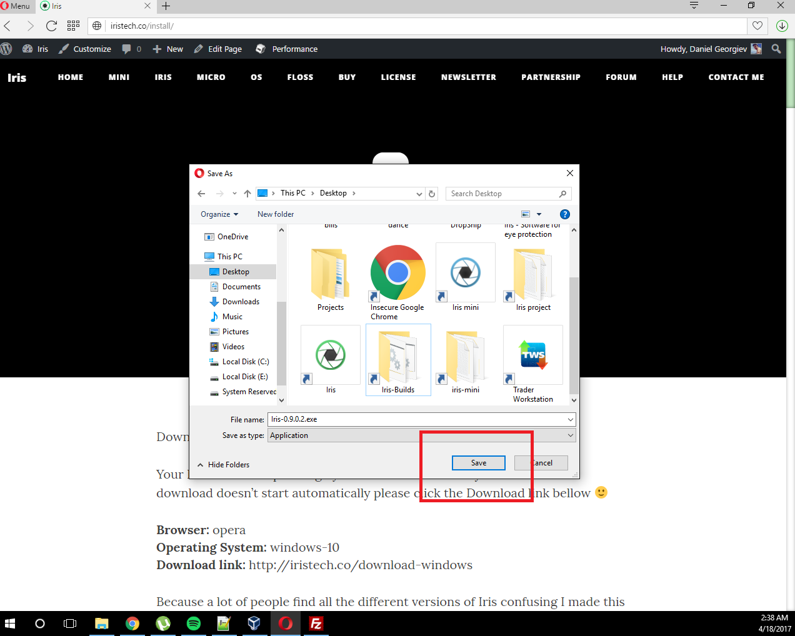Open File Explorer from taskbar
The width and height of the screenshot is (795, 636).
click(x=101, y=624)
